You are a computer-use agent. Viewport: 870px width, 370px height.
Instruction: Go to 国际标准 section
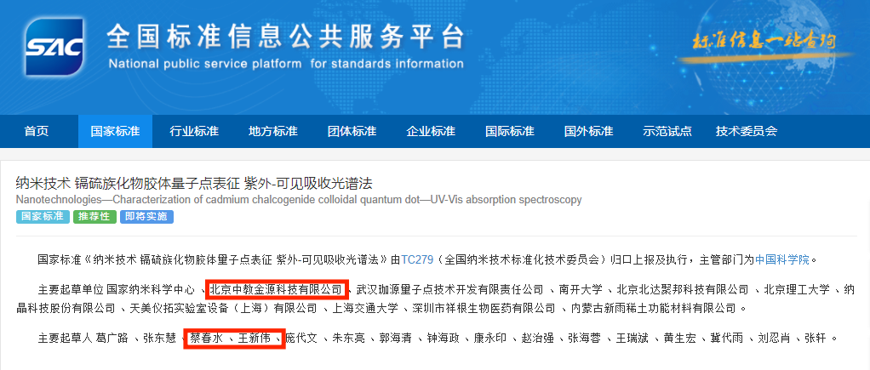(509, 132)
